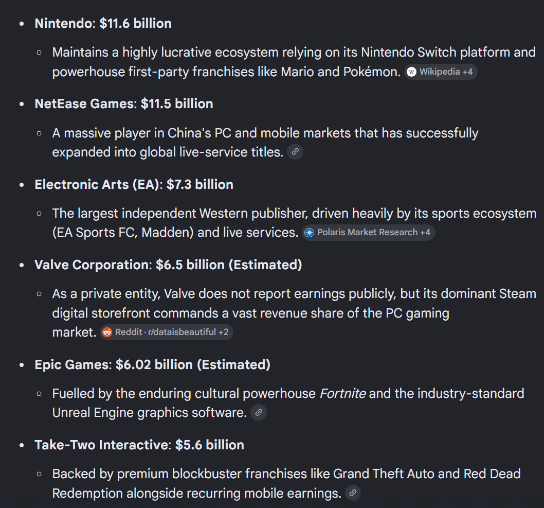Image resolution: width=544 pixels, height=508 pixels.
Task: Open link icon after NetEase description
Action: (295, 152)
